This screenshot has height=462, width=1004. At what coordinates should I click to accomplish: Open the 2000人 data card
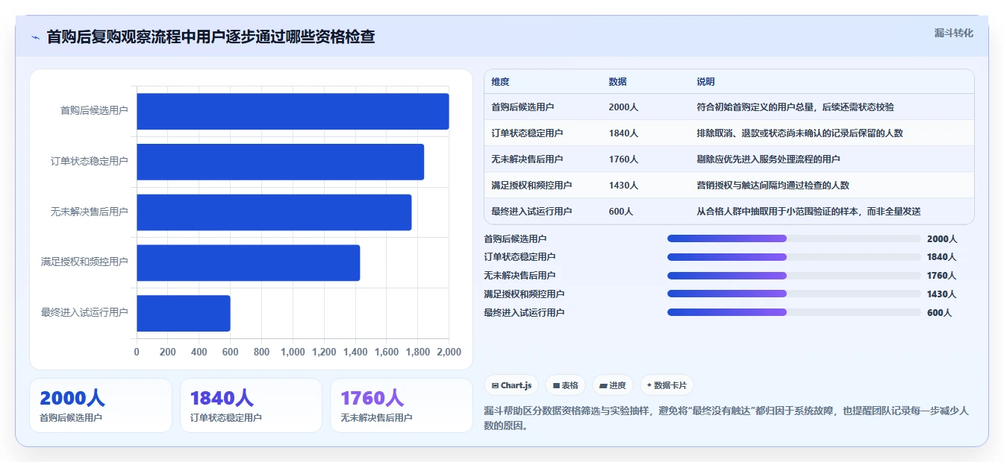point(101,405)
